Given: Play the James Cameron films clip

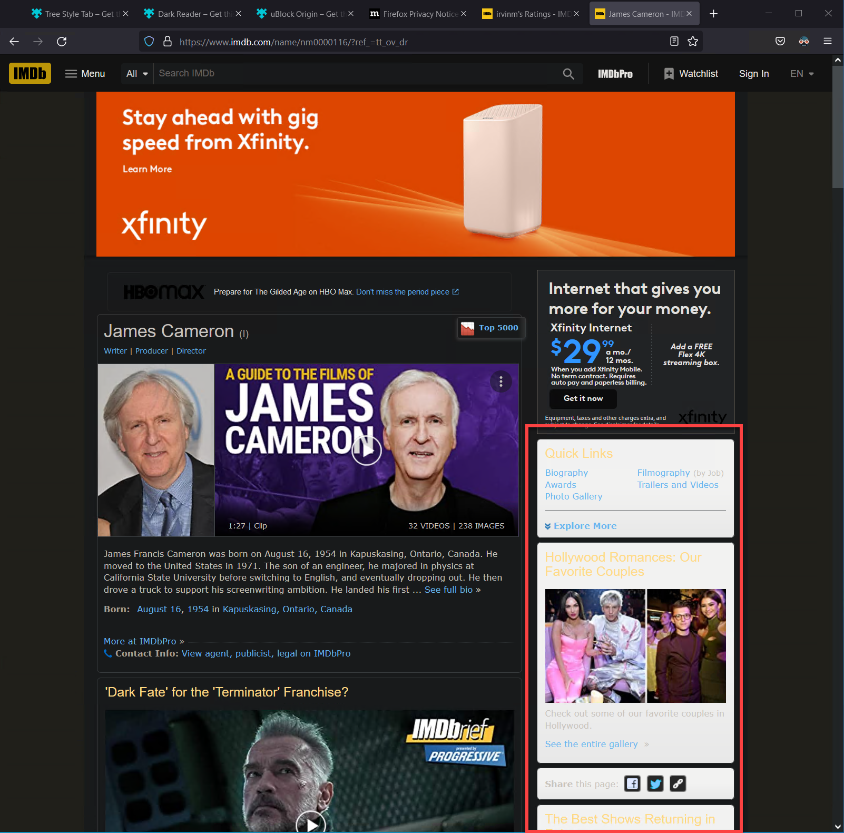Looking at the screenshot, I should point(365,450).
